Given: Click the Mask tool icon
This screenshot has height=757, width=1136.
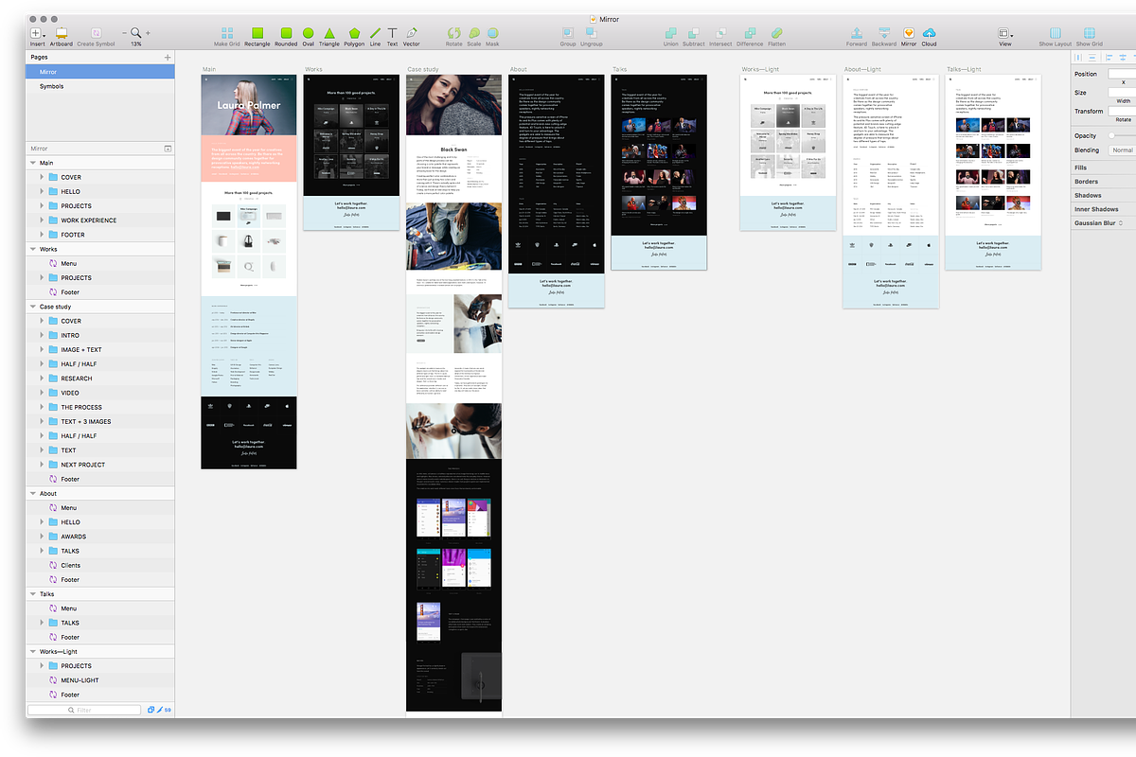Looking at the screenshot, I should click(x=492, y=33).
